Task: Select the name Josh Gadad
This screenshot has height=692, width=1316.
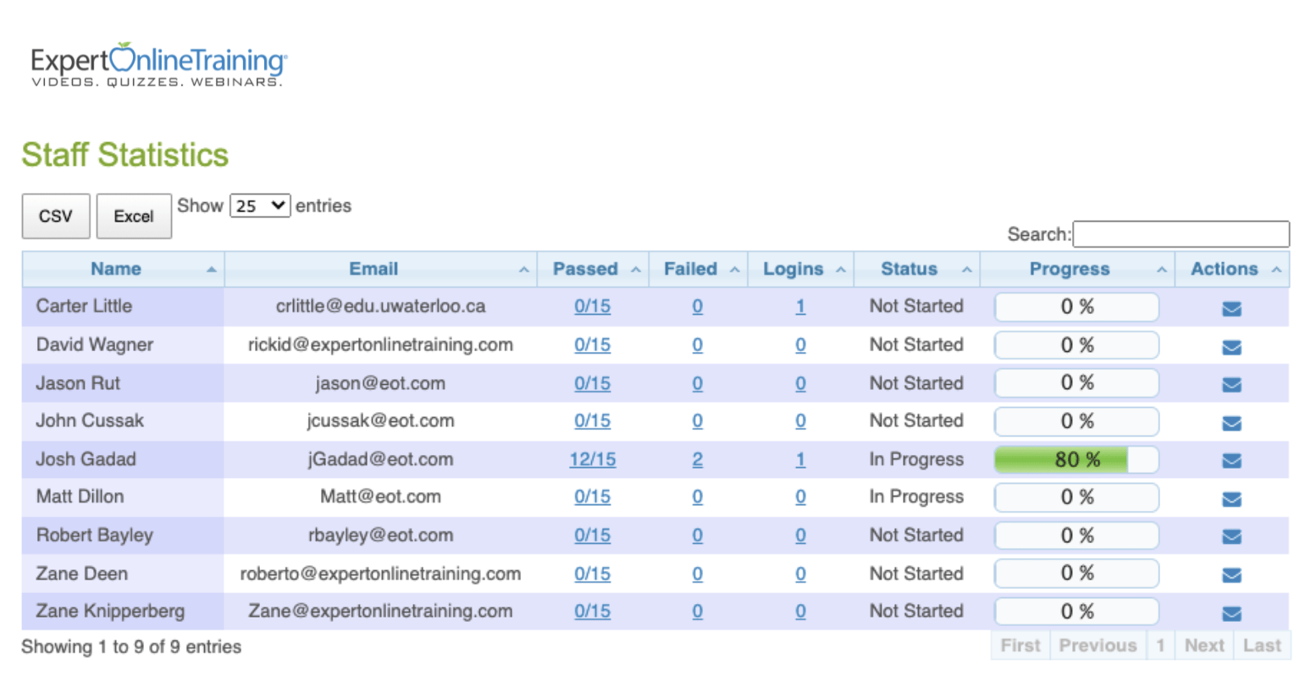Action: (86, 459)
